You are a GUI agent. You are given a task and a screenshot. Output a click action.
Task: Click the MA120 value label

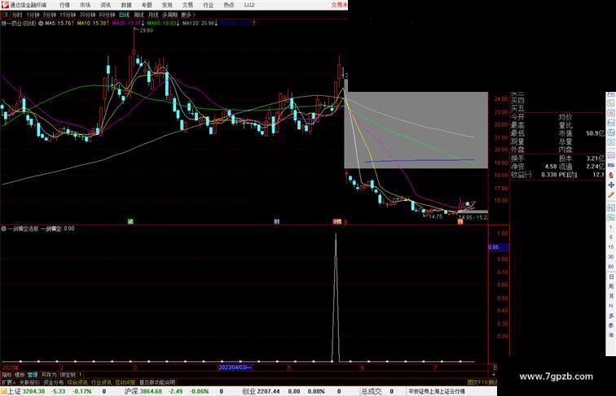[200, 24]
